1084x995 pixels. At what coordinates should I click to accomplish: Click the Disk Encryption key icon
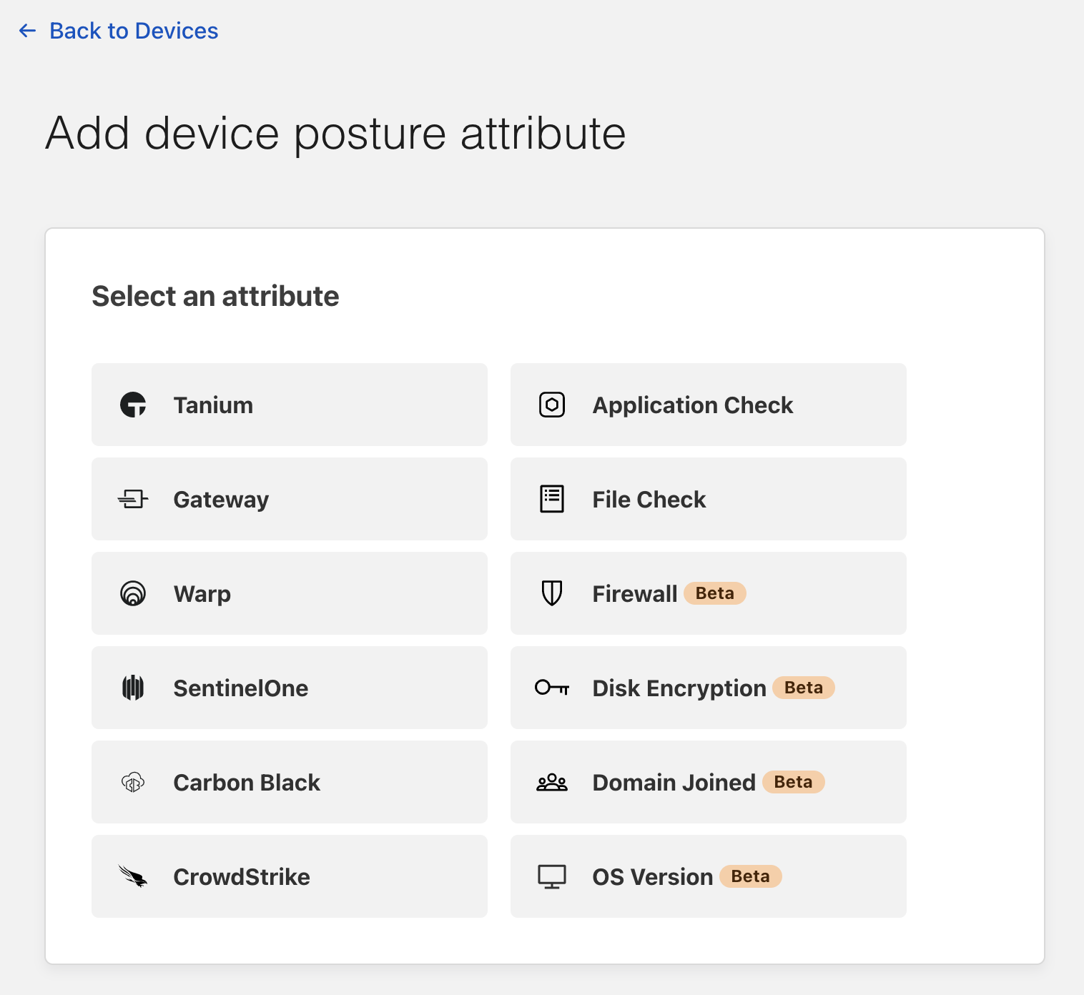click(552, 688)
